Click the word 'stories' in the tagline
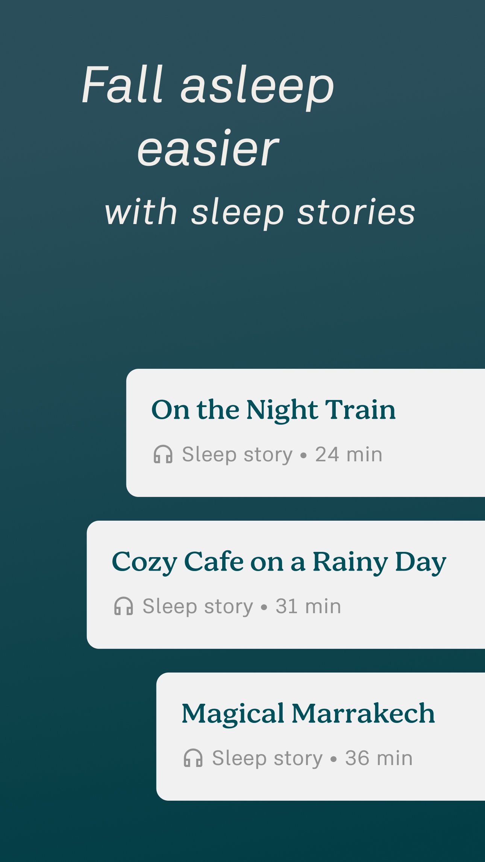Viewport: 485px width, 862px height. 356,213
